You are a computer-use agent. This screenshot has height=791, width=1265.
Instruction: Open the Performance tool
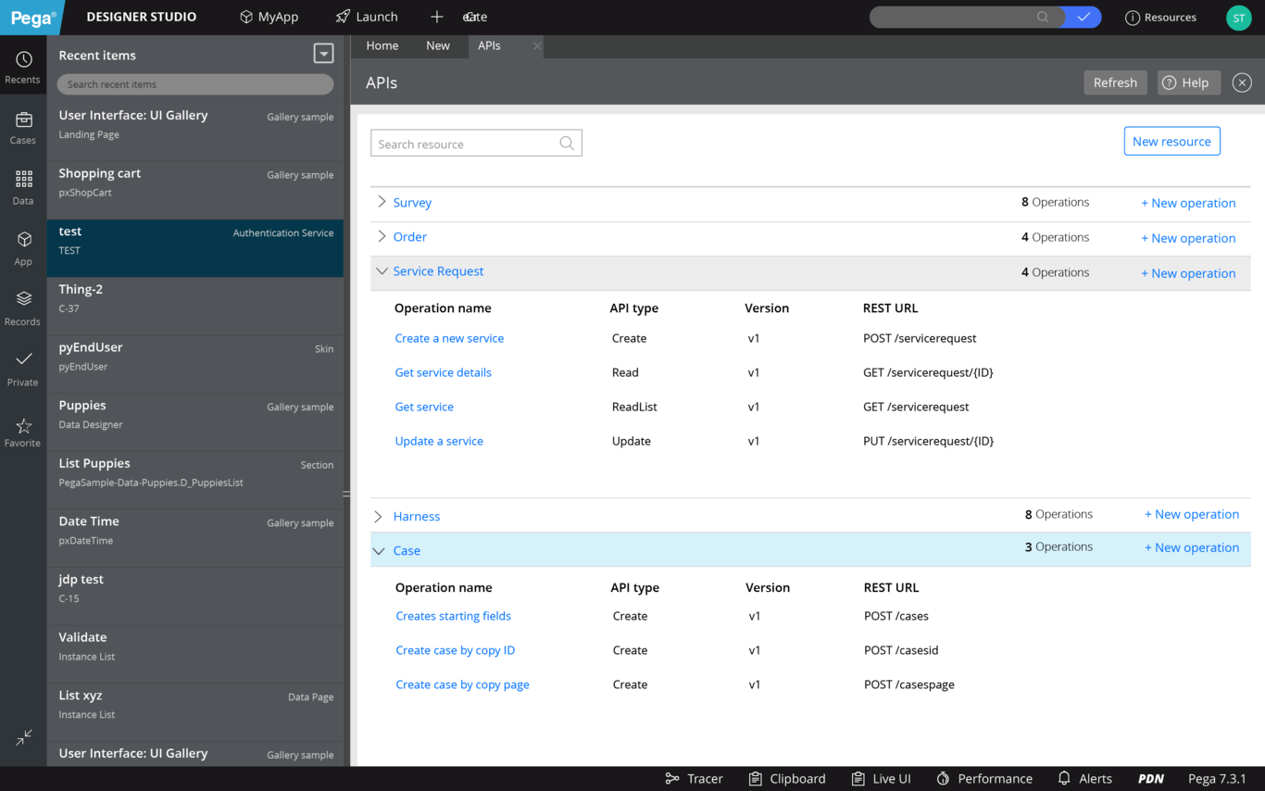984,779
